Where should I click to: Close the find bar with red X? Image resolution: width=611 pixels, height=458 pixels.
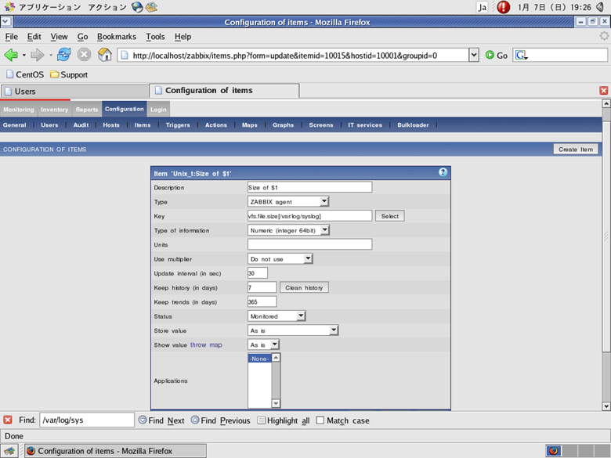click(x=8, y=420)
